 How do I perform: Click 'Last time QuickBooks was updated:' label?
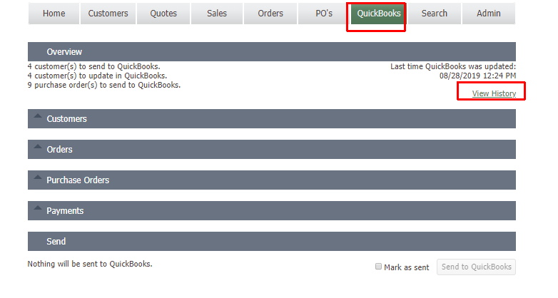coord(453,66)
